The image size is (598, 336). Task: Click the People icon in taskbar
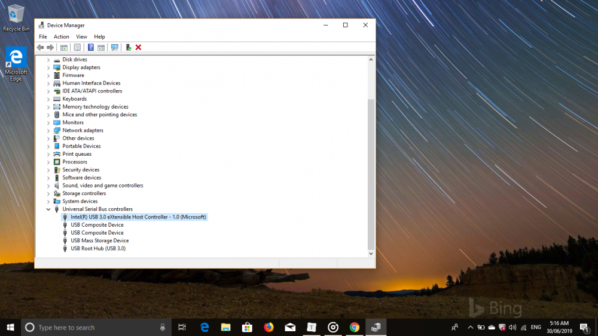[x=454, y=327]
